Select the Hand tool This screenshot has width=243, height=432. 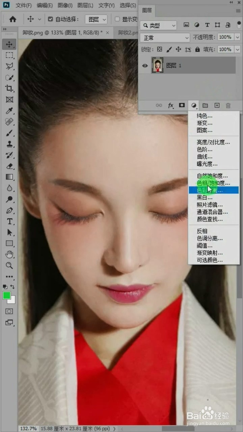click(x=9, y=254)
